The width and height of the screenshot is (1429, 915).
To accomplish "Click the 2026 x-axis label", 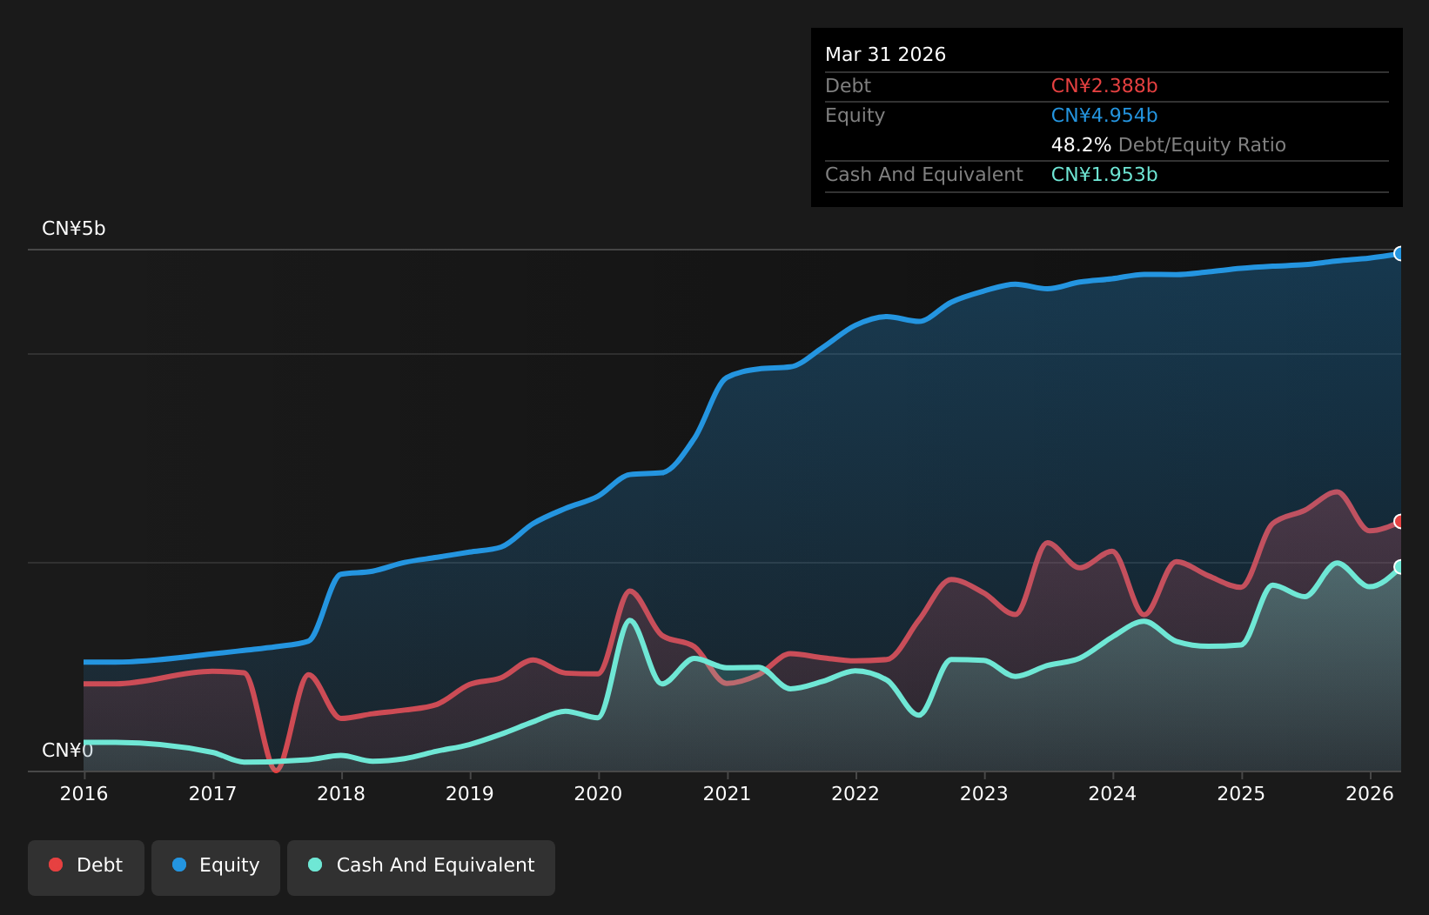I will pos(1370,793).
